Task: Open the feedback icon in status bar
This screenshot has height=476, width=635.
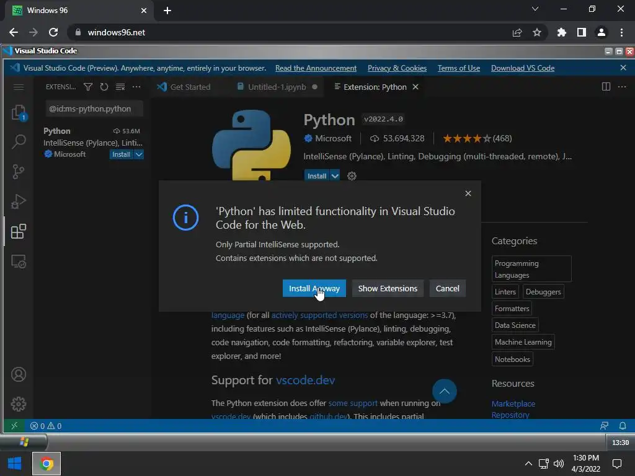Action: pos(604,426)
